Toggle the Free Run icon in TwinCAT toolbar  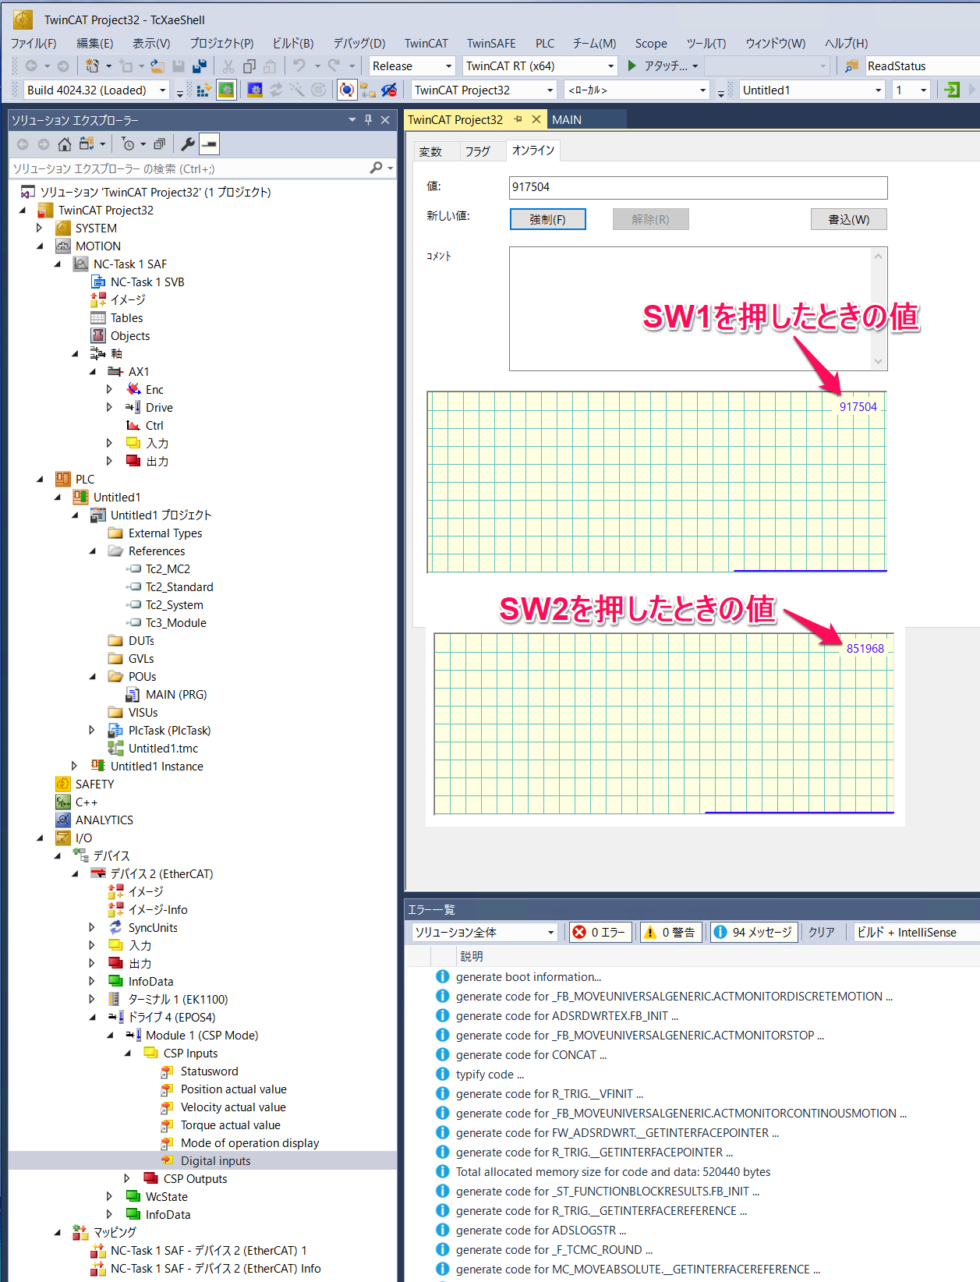[318, 90]
